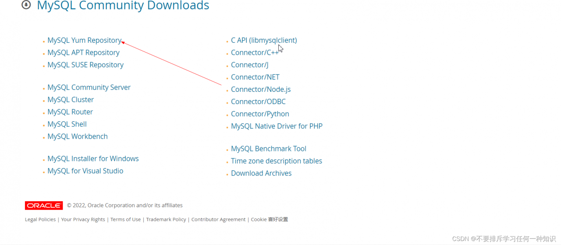Image resolution: width=561 pixels, height=245 pixels.
Task: Select Connector/C++ download link
Action: 255,52
